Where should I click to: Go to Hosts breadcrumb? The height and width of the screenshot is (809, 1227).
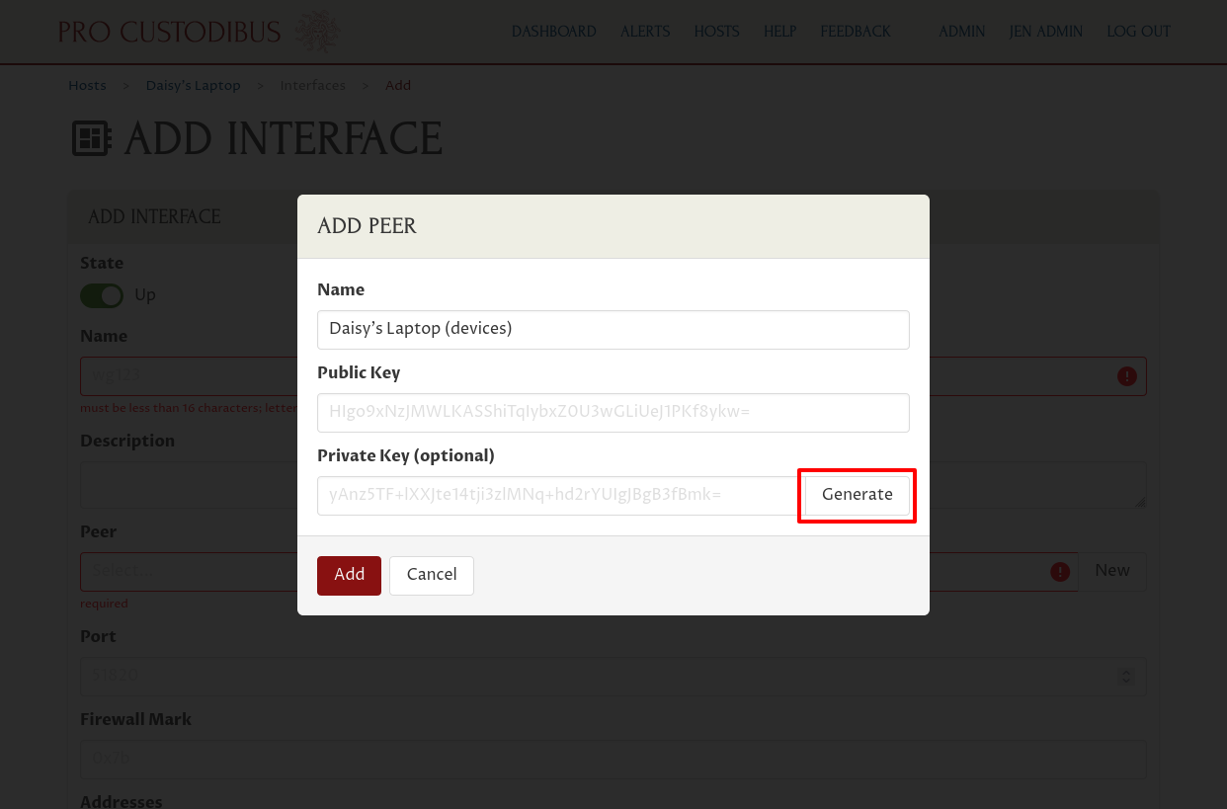click(87, 86)
